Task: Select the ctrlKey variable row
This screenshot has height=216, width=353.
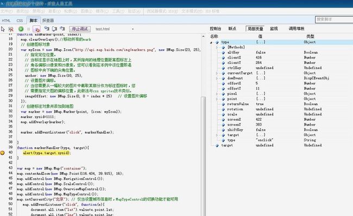Action: click(x=281, y=68)
